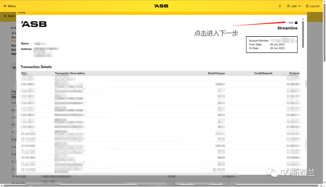
Task: Click the To Date value 29 Jun 2023
Action: coord(277,48)
